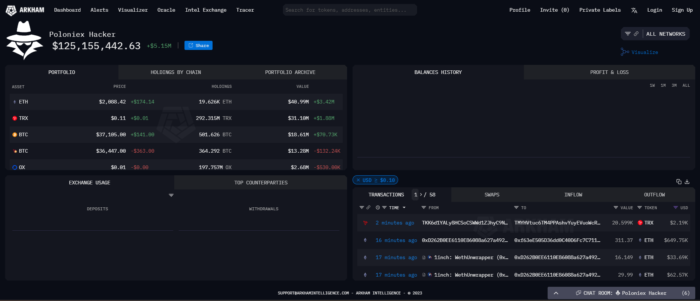Viewport: 700px width, 301px height.
Task: Open Tracer in the top navigation
Action: tap(245, 10)
